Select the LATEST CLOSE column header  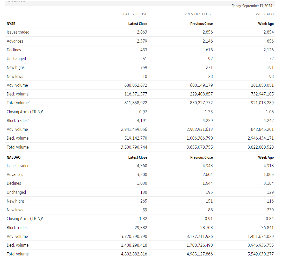(135, 14)
